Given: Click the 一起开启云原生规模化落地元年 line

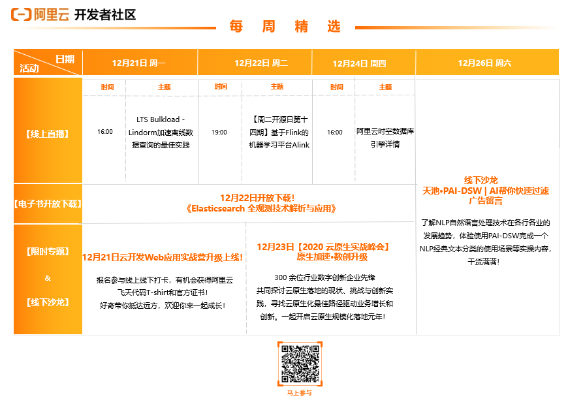Looking at the screenshot, I should click(334, 317).
